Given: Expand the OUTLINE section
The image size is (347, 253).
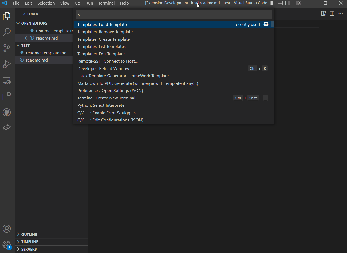Looking at the screenshot, I should [x=51, y=235].
